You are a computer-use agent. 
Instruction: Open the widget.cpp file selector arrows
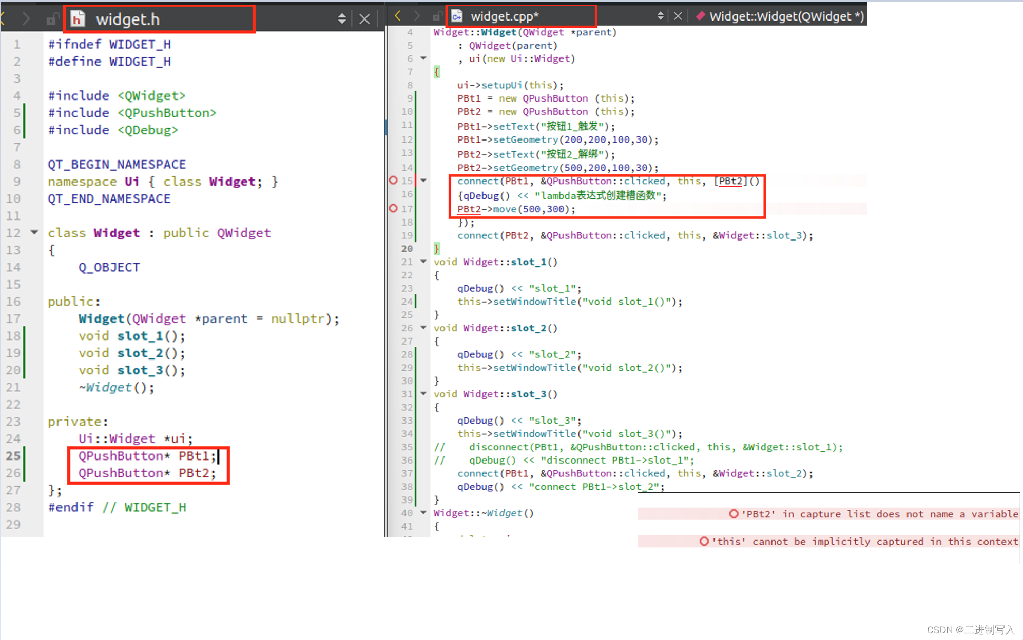click(660, 16)
